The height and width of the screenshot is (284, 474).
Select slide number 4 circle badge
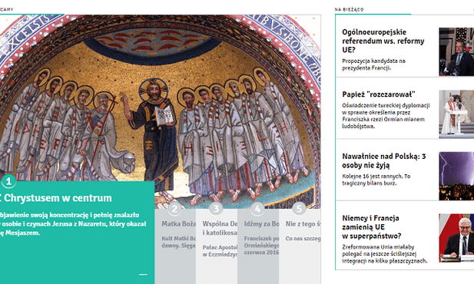point(257,209)
